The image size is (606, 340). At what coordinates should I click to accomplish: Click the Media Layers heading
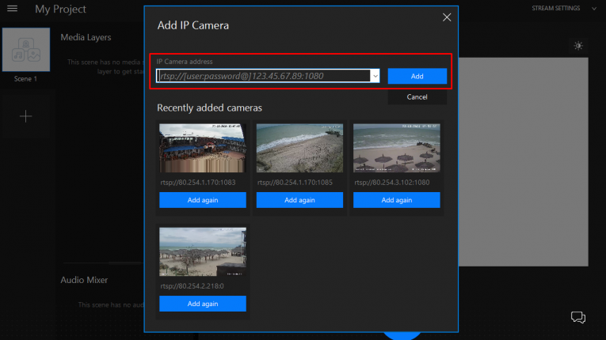click(x=86, y=37)
